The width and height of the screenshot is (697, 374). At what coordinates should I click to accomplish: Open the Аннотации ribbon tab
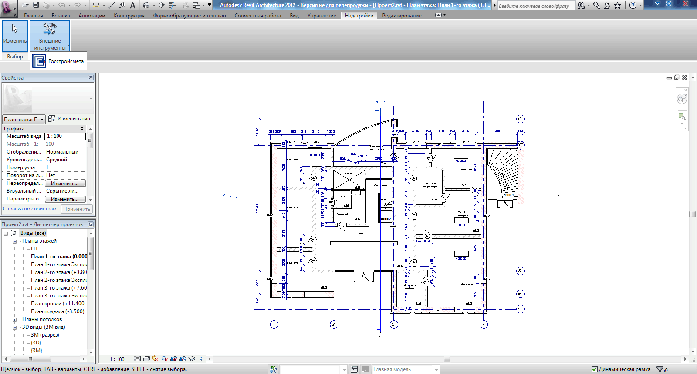[91, 16]
